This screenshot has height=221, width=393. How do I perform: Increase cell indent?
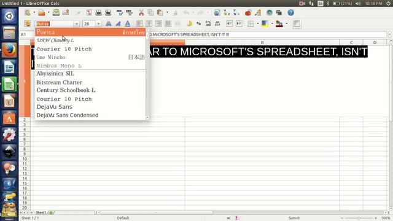pyautogui.click(x=239, y=24)
